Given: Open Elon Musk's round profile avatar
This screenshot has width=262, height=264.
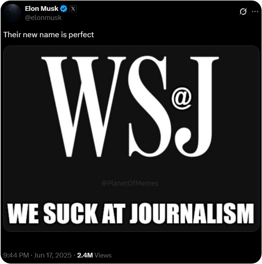Looking at the screenshot, I should (x=12, y=13).
